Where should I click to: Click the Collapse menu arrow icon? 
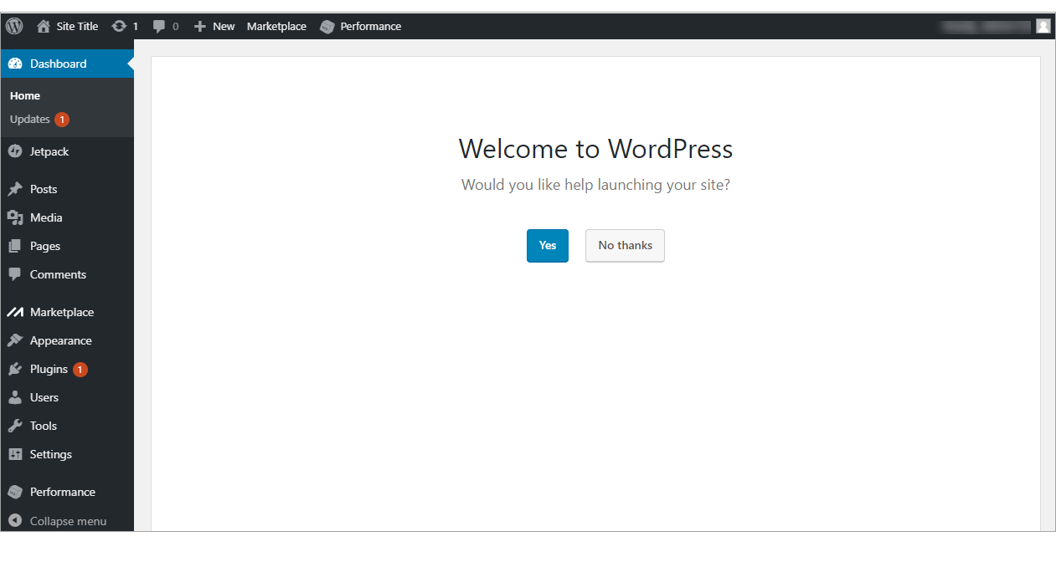(x=15, y=521)
